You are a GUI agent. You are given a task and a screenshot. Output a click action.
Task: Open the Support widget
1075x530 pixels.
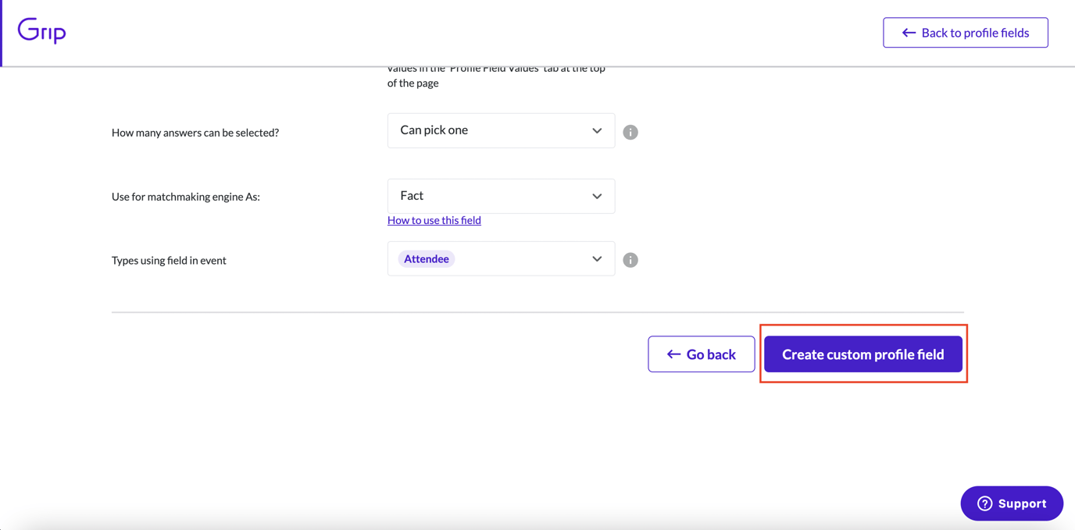click(x=1012, y=503)
